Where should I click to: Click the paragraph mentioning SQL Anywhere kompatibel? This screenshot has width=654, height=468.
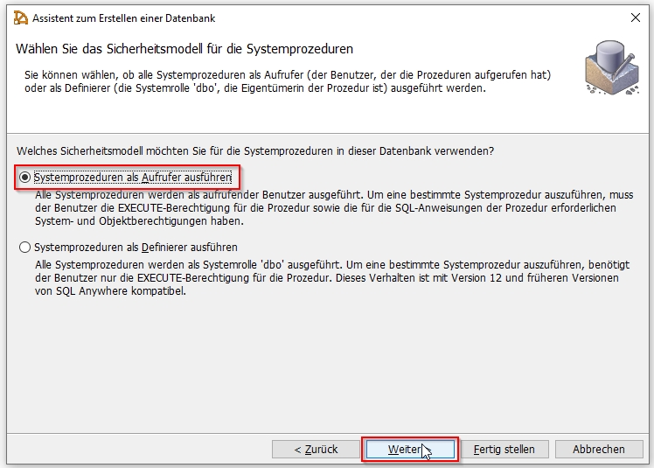[332, 277]
